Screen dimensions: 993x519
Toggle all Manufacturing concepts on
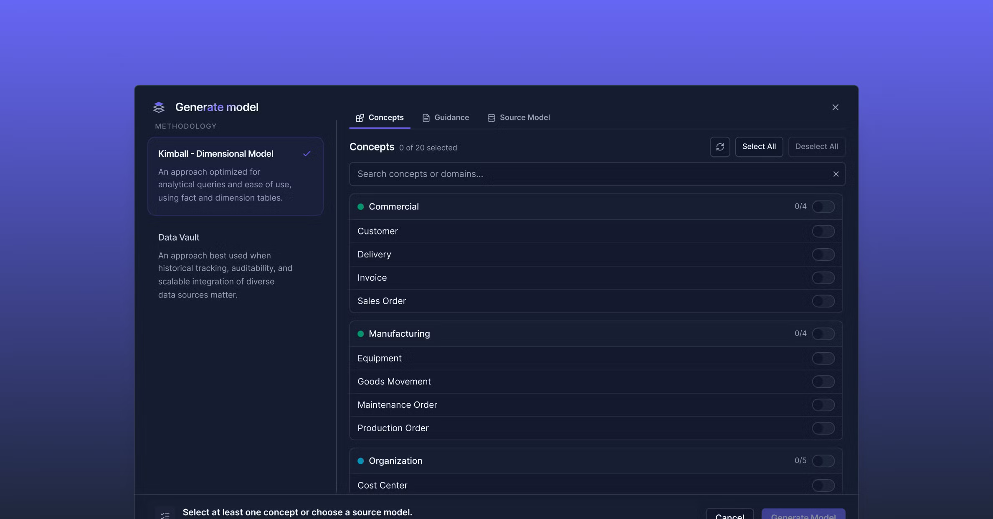pos(823,333)
